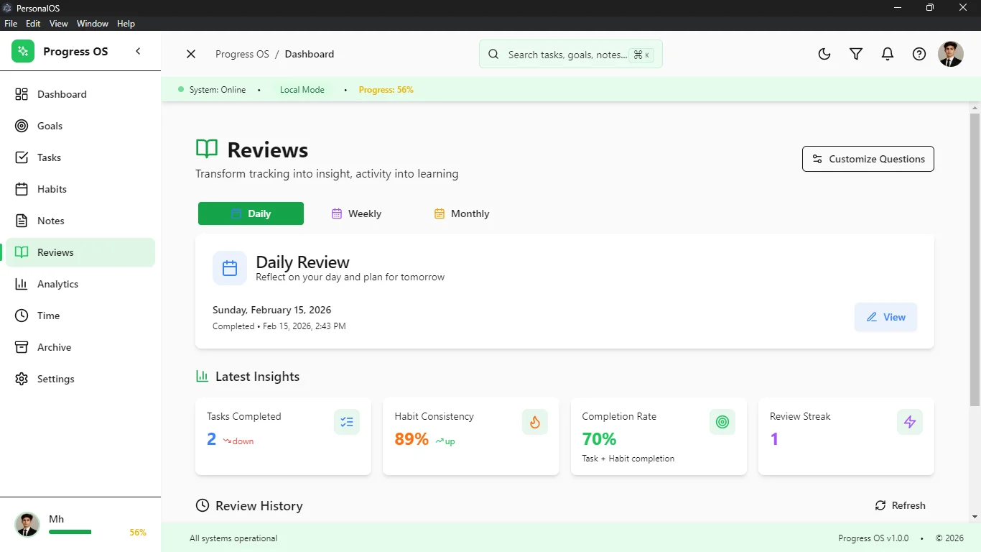Image resolution: width=981 pixels, height=552 pixels.
Task: Open notifications bell
Action: 888,54
